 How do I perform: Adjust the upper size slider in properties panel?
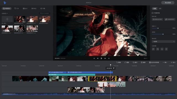pos(158,28)
